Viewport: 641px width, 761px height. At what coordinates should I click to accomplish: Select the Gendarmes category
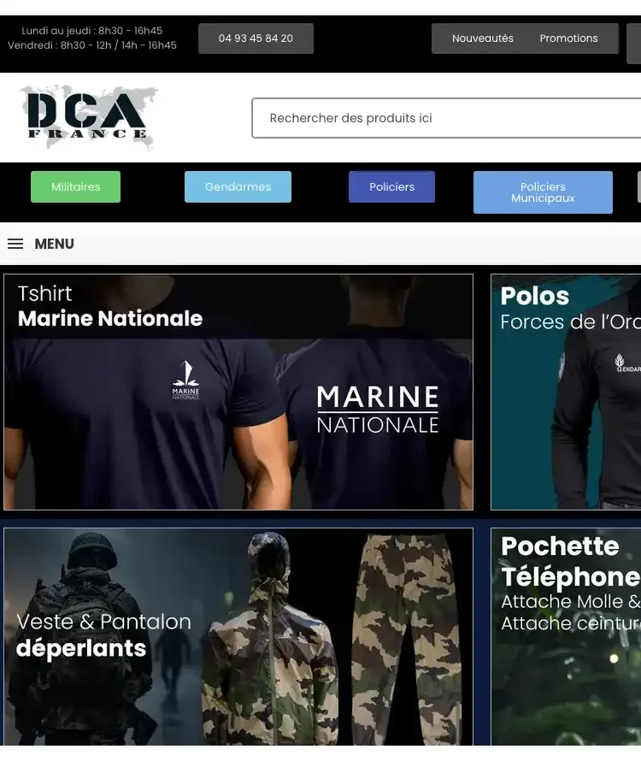[x=238, y=187]
